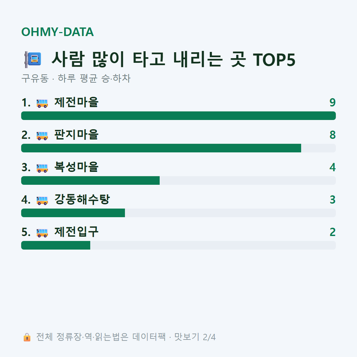Click the 데이터팩 맛보기 2/4 footer text
This screenshot has width=357, height=357.
[x=126, y=337]
